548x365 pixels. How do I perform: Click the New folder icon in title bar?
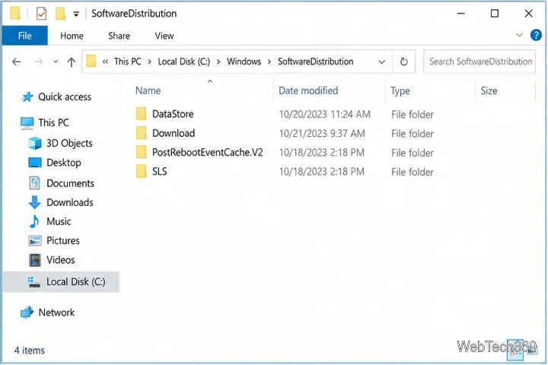tap(60, 14)
